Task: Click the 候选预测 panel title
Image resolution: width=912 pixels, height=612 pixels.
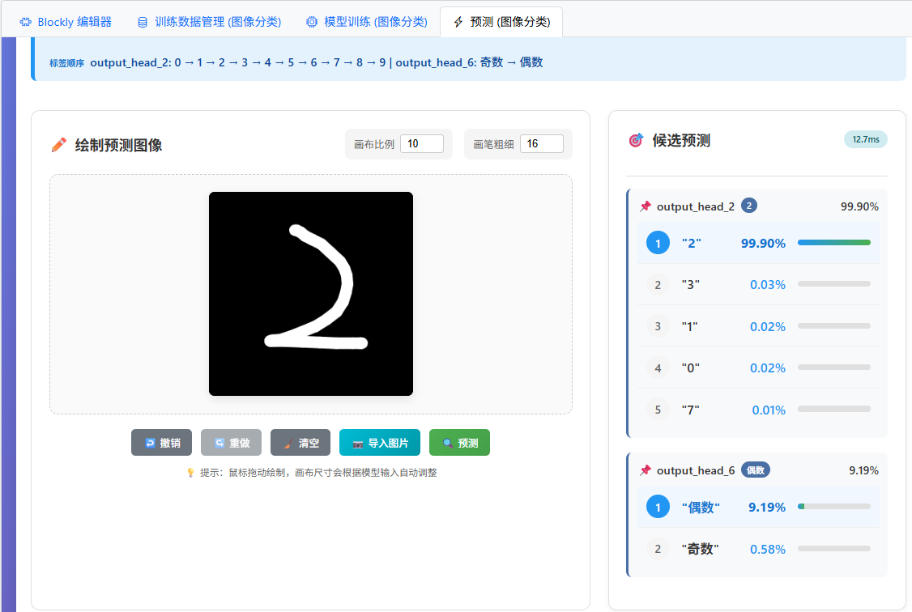Action: [x=681, y=141]
